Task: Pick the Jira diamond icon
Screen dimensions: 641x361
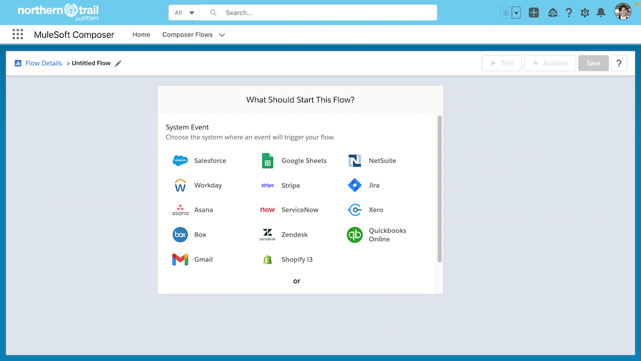Action: pyautogui.click(x=354, y=185)
